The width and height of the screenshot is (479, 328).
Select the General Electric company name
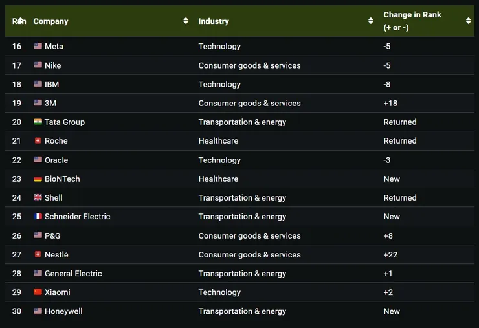coord(73,273)
